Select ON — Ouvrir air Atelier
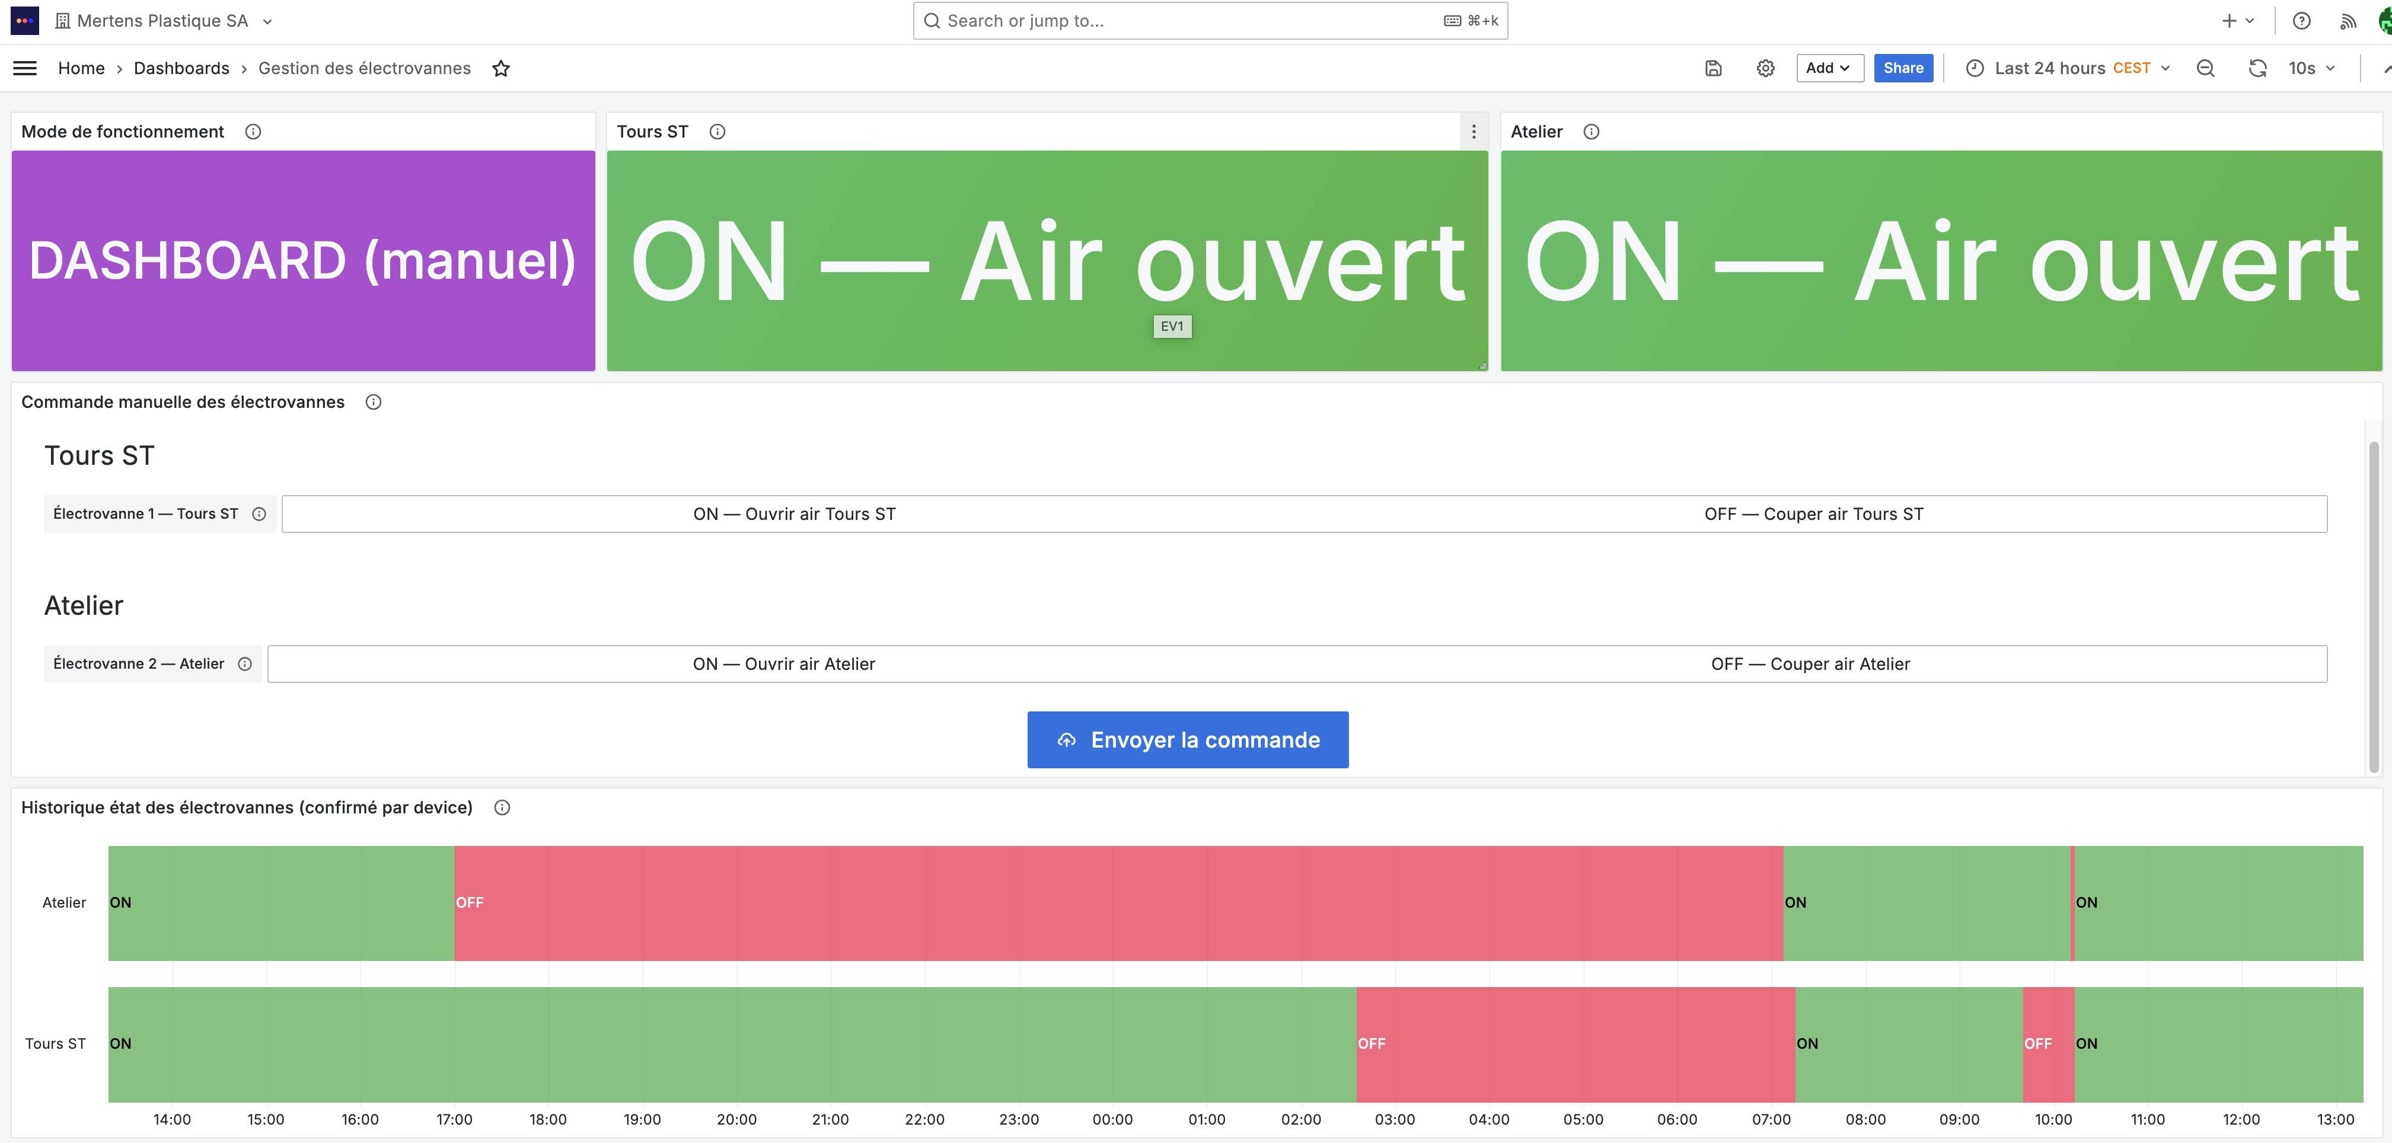2392x1143 pixels. 784,664
